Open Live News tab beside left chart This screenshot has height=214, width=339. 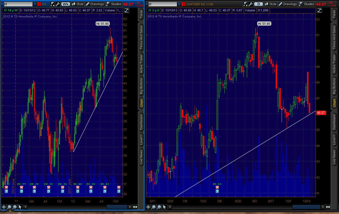tap(141, 157)
